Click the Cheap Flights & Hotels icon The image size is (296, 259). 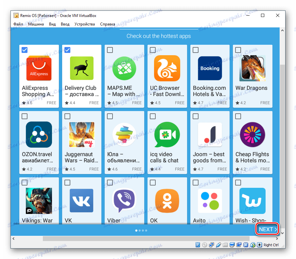pyautogui.click(x=252, y=135)
